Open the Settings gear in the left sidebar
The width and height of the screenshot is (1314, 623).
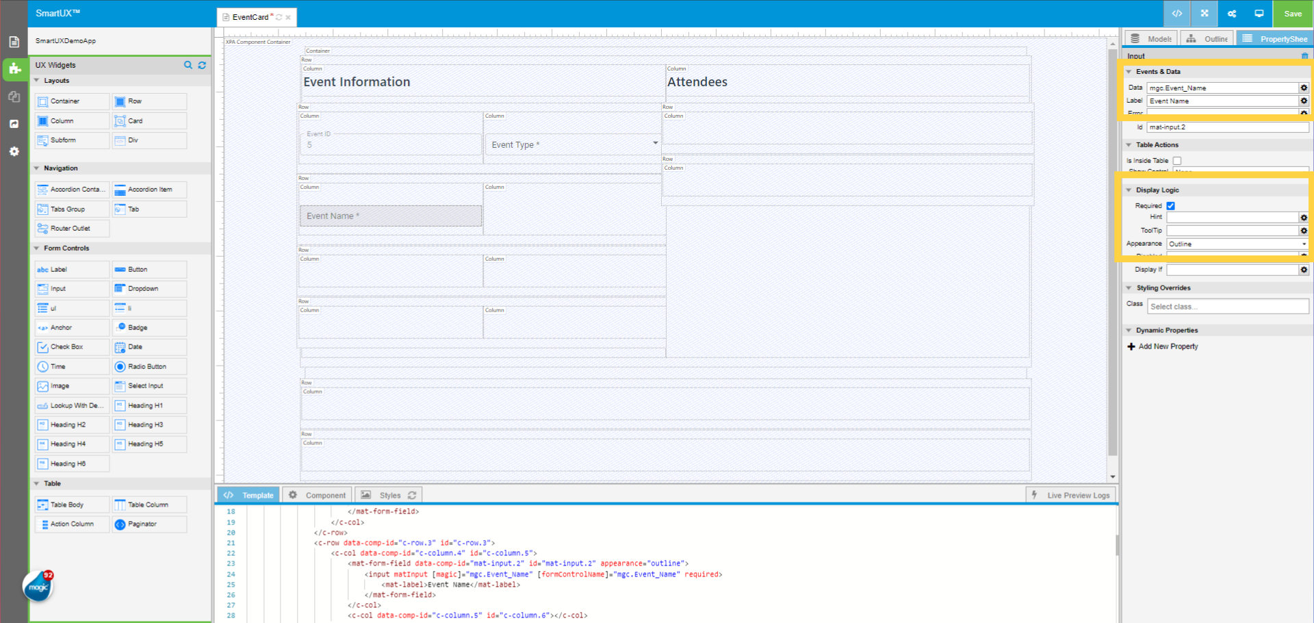[x=14, y=151]
